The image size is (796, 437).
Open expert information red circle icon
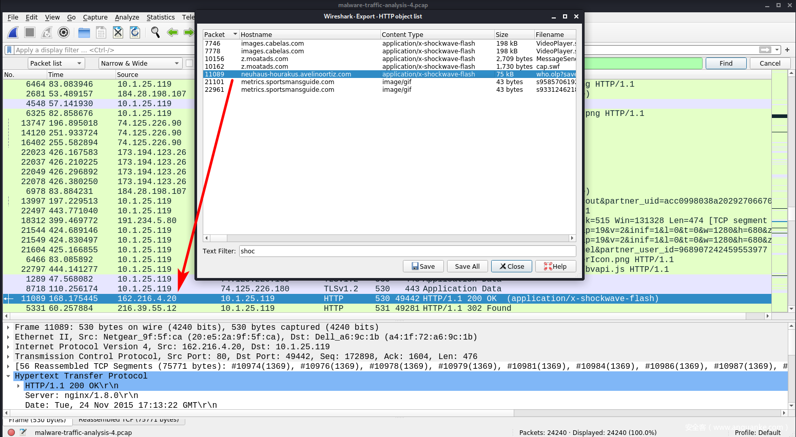pyautogui.click(x=11, y=432)
